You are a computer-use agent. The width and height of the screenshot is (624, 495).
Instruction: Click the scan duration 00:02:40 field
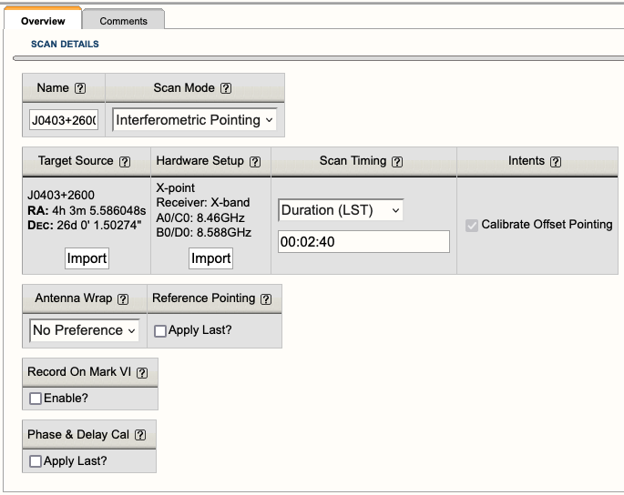pos(363,242)
